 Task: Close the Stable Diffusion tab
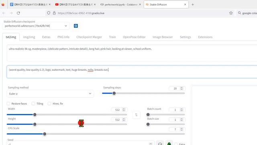click(185, 4)
